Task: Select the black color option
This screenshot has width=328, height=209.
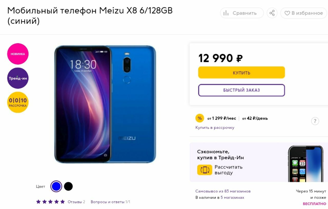Action: 68,186
